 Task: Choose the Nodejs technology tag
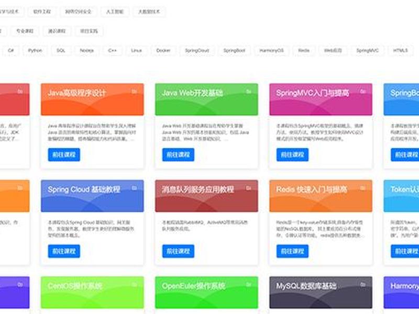86,50
